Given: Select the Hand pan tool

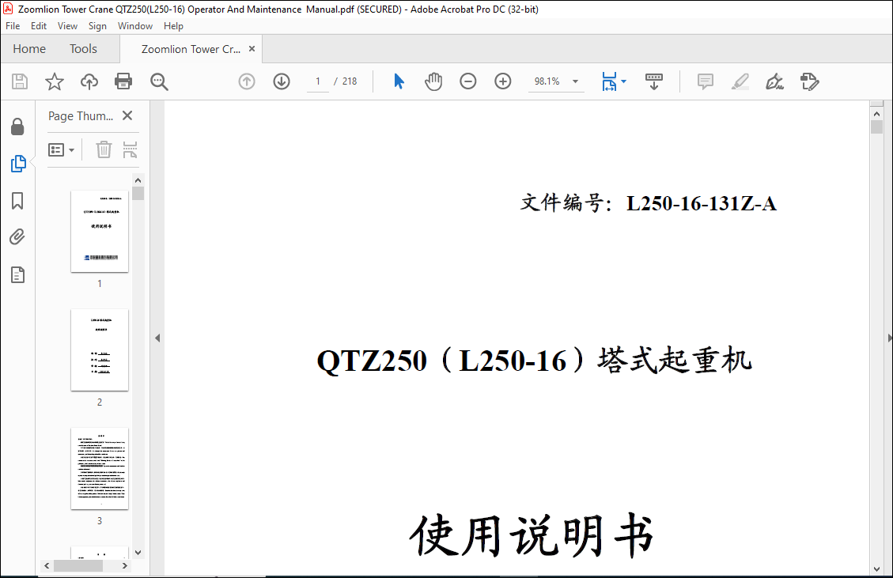Looking at the screenshot, I should 433,81.
